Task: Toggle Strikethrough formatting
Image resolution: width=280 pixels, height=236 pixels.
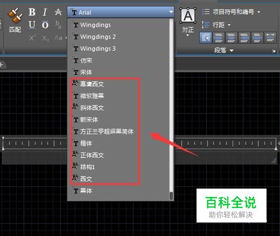Action: pos(58,12)
